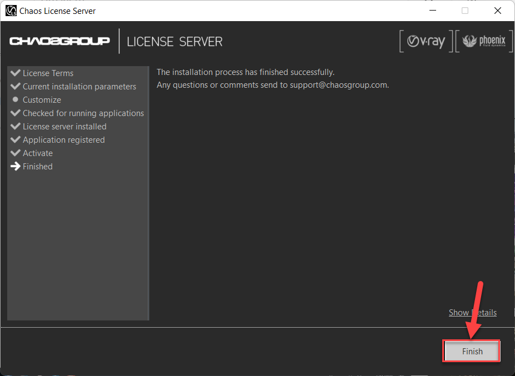
Task: Click the checkmark icon beside License Terms
Action: pyautogui.click(x=16, y=73)
